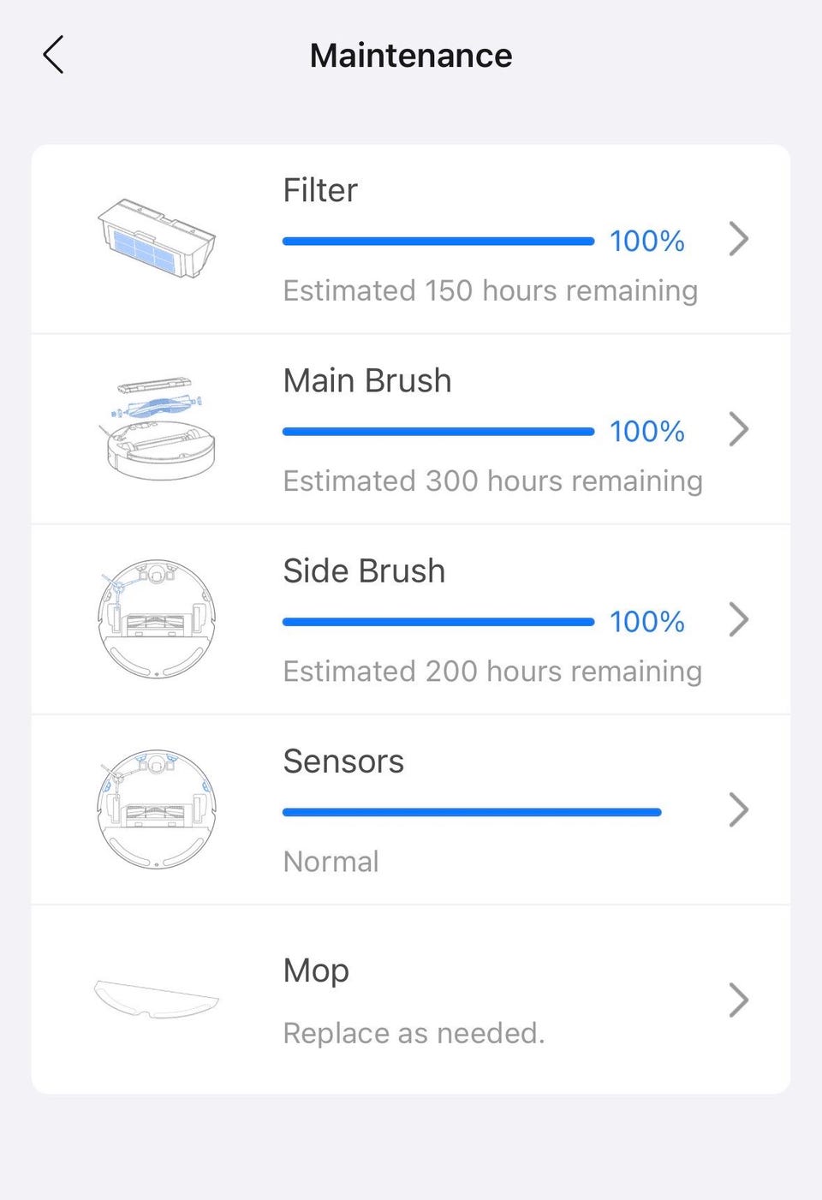Tap "Replace as needed." text
This screenshot has height=1200, width=822.
(414, 1033)
